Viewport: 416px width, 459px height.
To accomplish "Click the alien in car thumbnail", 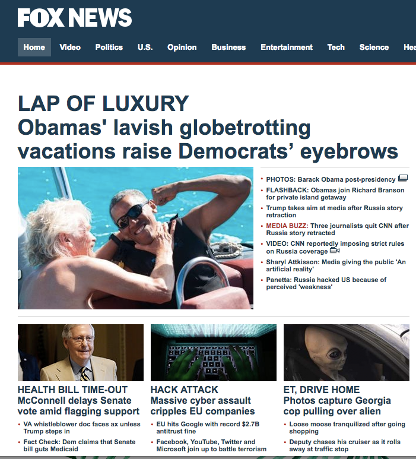I will pos(347,353).
